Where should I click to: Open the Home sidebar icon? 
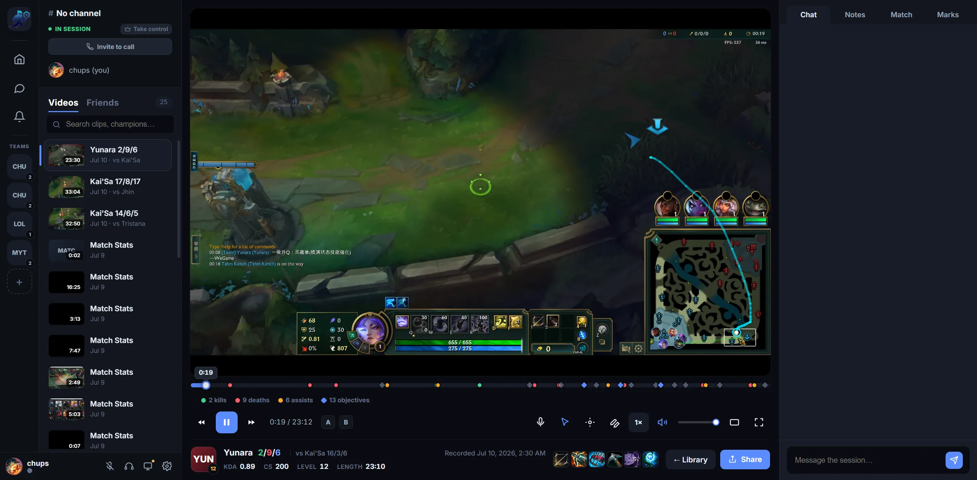(x=19, y=59)
